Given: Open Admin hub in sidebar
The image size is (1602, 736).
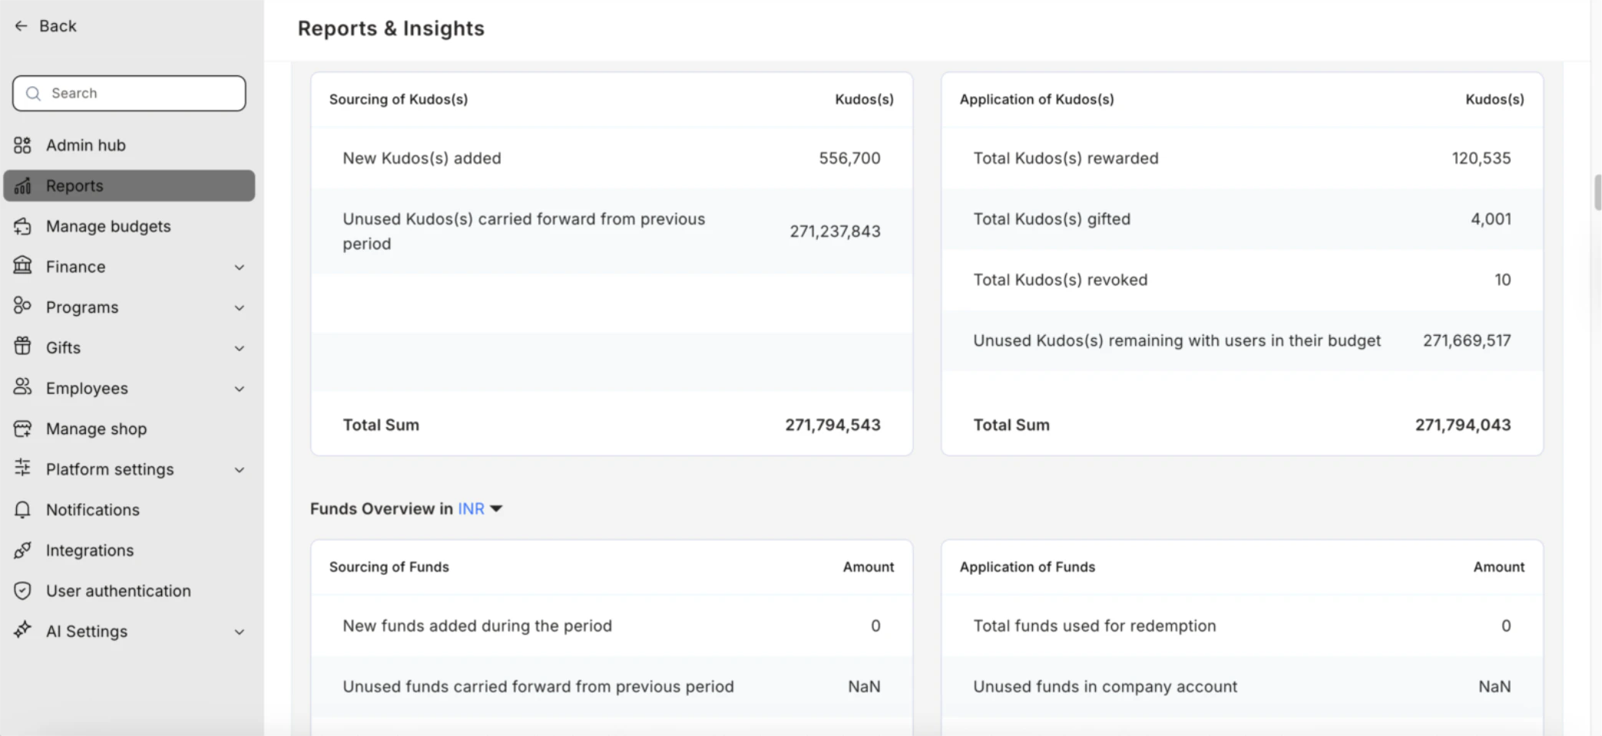Looking at the screenshot, I should 129,145.
